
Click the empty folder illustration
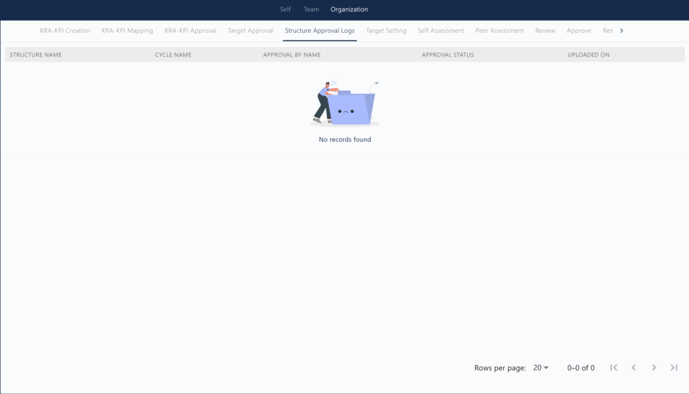click(345, 104)
